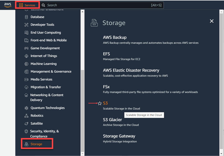Click the Front-end Web & Mobile icon
The height and width of the screenshot is (156, 224).
coord(26,40)
